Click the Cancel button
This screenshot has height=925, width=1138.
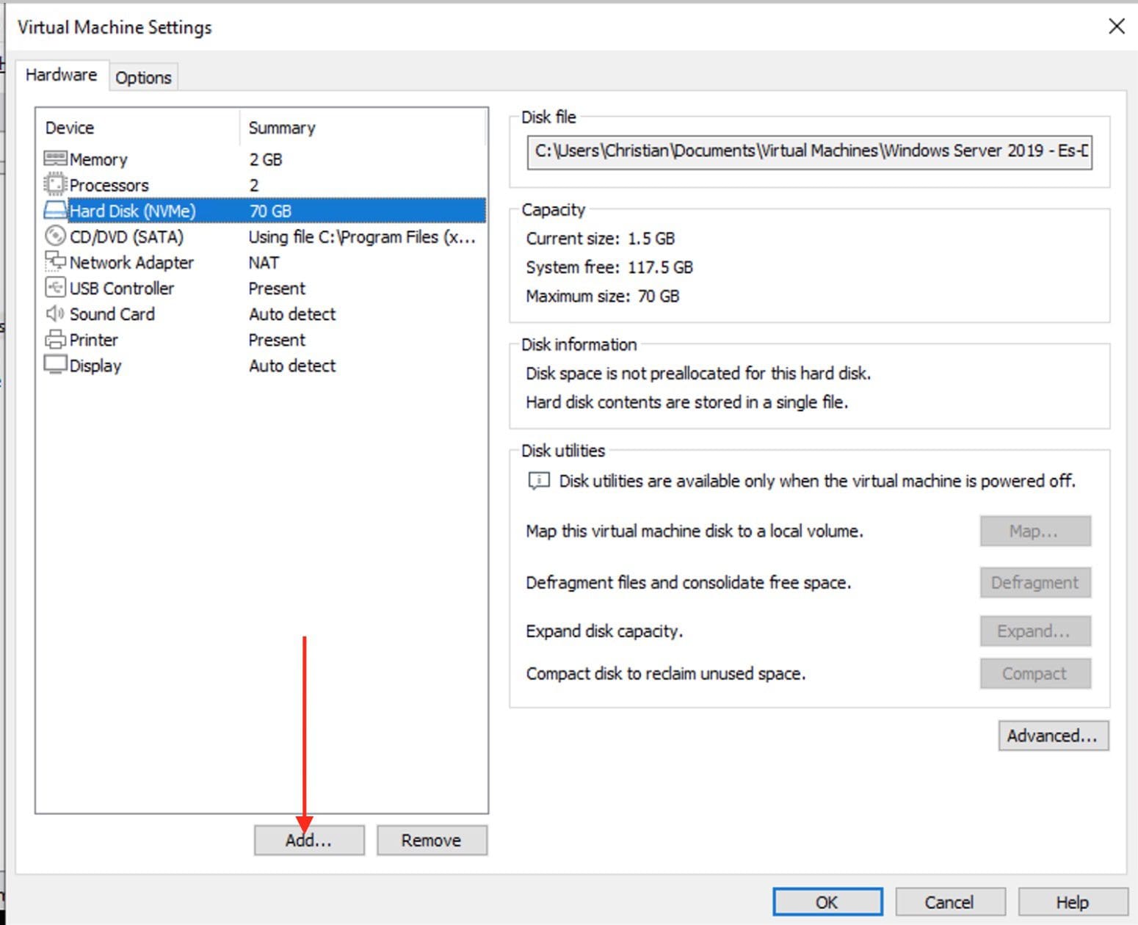tap(949, 902)
